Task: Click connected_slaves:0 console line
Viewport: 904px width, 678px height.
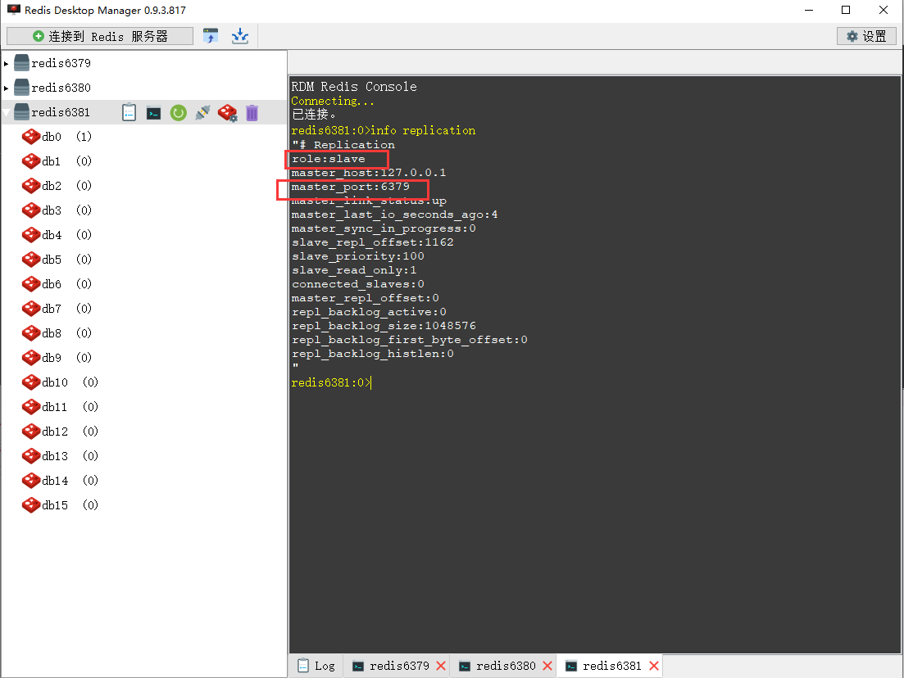Action: pos(357,284)
